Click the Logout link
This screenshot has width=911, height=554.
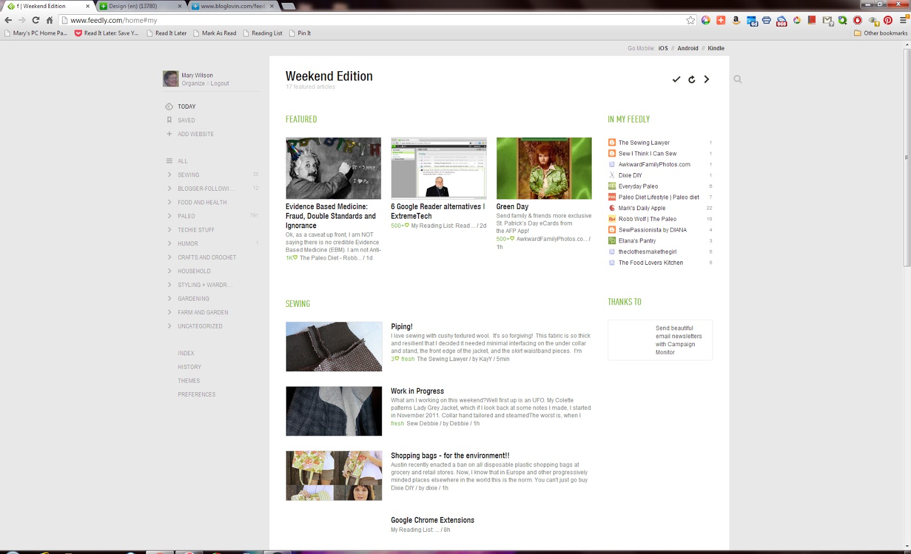click(x=220, y=83)
